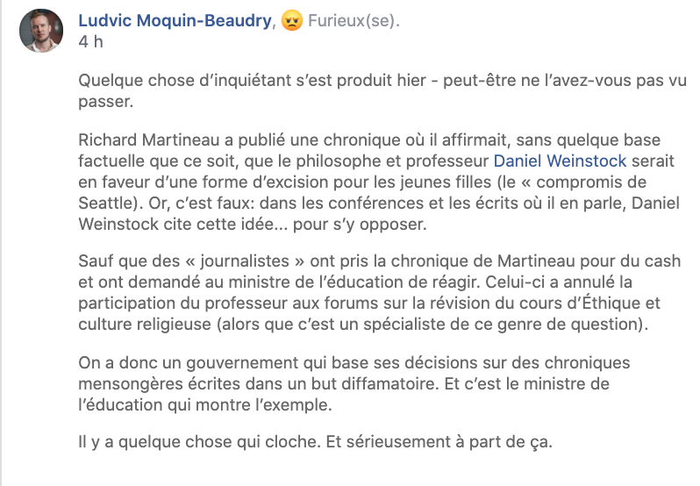The height and width of the screenshot is (486, 700).
Task: Click the Daniel Weinstock tagged link
Action: click(560, 161)
